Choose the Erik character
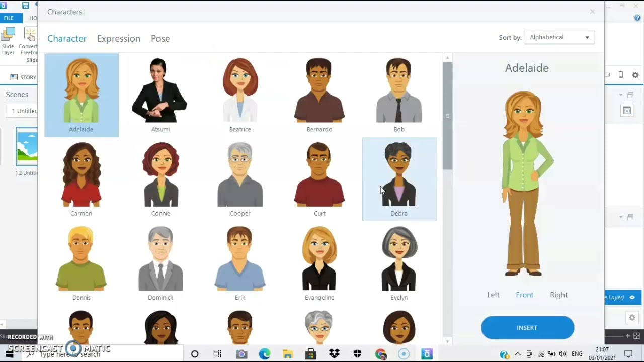The image size is (644, 362). point(240,263)
